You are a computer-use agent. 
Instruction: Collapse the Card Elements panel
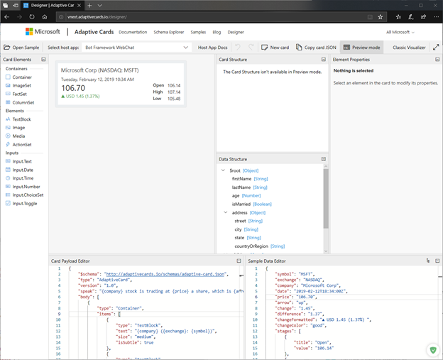click(x=43, y=60)
